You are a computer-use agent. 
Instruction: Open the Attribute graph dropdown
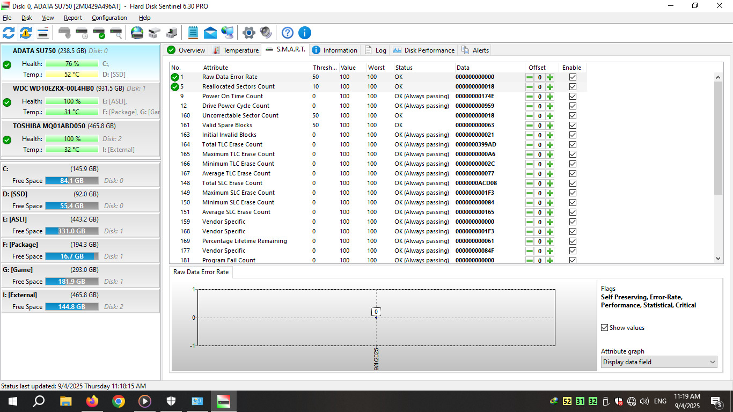tap(659, 362)
